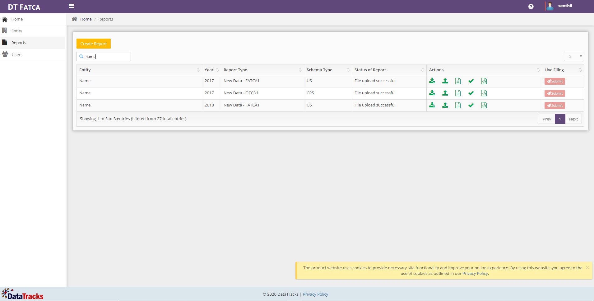Viewport: 594px width, 301px height.
Task: Validate 2018 FATCA1 report with checkmark
Action: point(471,105)
